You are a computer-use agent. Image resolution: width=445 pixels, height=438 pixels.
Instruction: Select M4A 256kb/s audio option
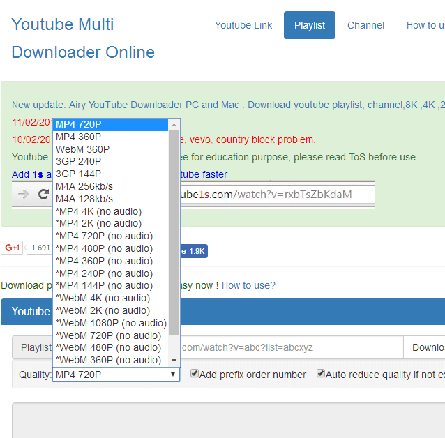110,186
